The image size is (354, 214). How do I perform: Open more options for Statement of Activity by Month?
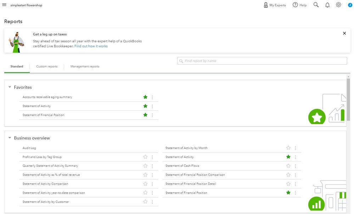click(x=295, y=148)
